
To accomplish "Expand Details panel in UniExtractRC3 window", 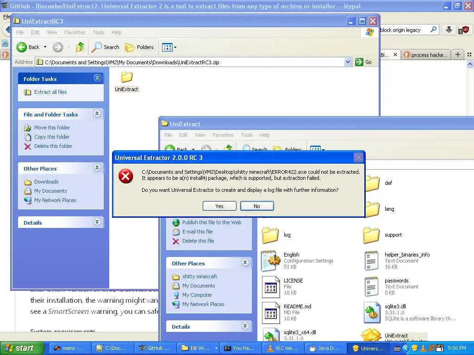I will pos(97,222).
